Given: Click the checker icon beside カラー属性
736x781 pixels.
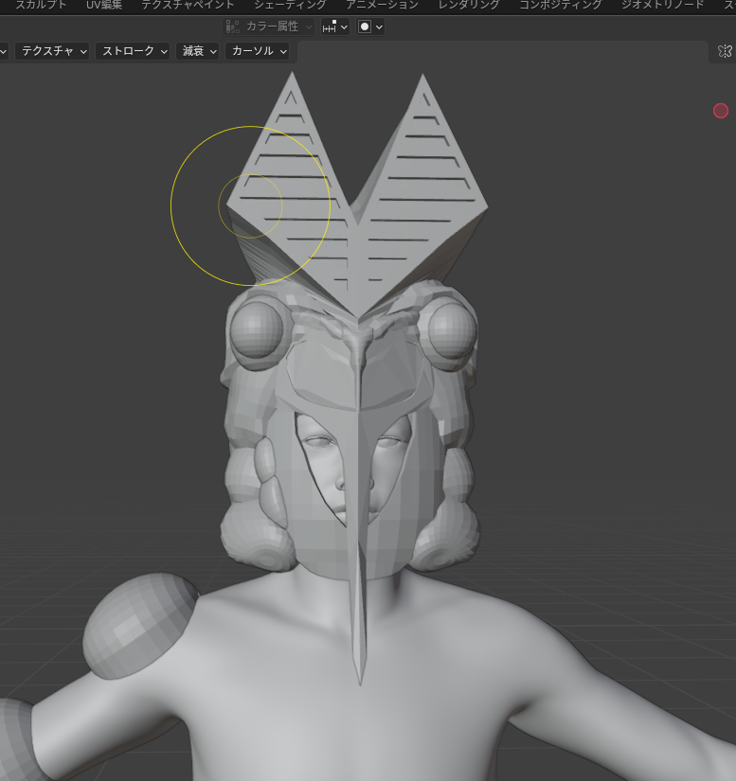Looking at the screenshot, I should click(x=232, y=27).
